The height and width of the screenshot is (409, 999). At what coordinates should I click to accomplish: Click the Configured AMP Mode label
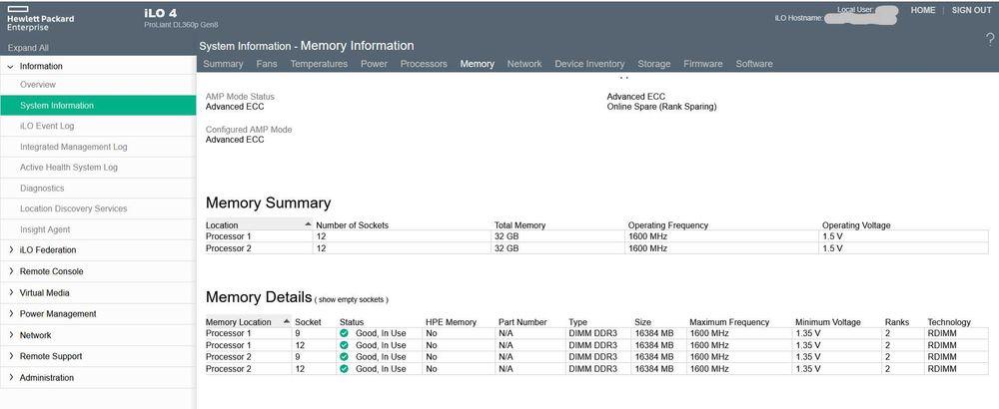[249, 129]
